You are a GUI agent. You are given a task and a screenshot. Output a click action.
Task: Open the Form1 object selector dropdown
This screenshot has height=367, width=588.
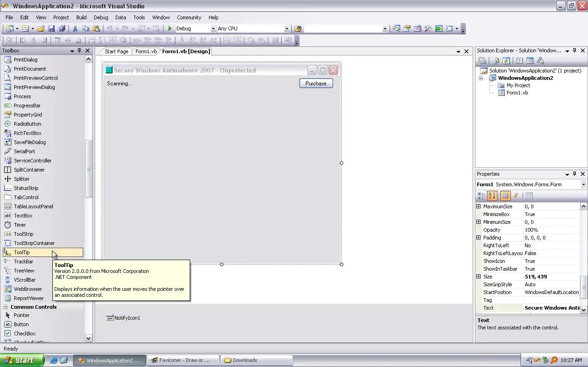[583, 184]
